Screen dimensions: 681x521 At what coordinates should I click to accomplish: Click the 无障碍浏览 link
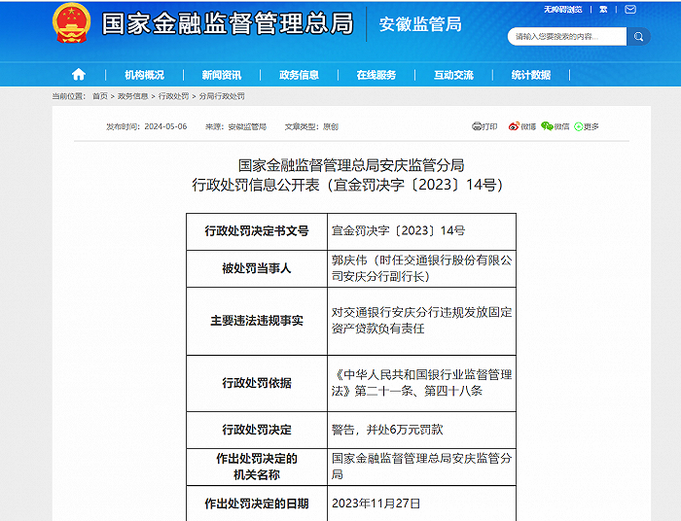(563, 9)
